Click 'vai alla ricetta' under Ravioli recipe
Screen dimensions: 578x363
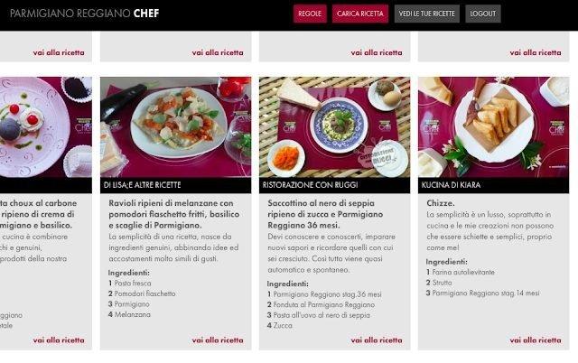tap(218, 340)
